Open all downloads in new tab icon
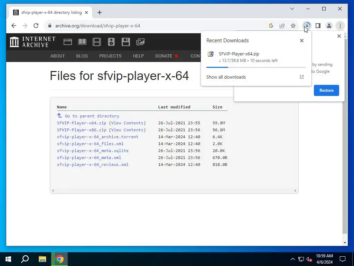This screenshot has width=354, height=266. (301, 77)
